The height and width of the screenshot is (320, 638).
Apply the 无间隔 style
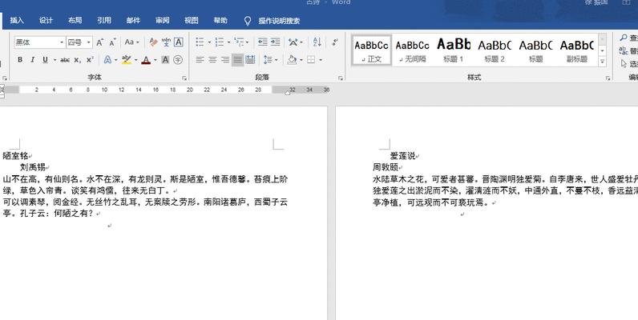[x=412, y=50]
